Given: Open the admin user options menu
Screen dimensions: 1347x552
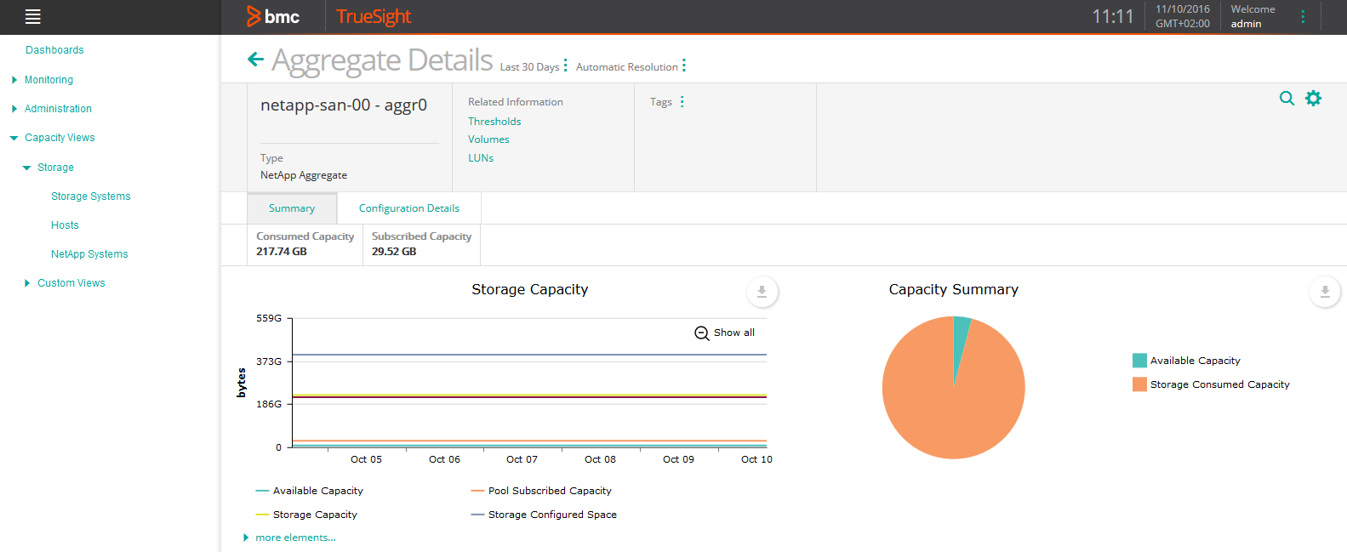Looking at the screenshot, I should click(x=1303, y=16).
